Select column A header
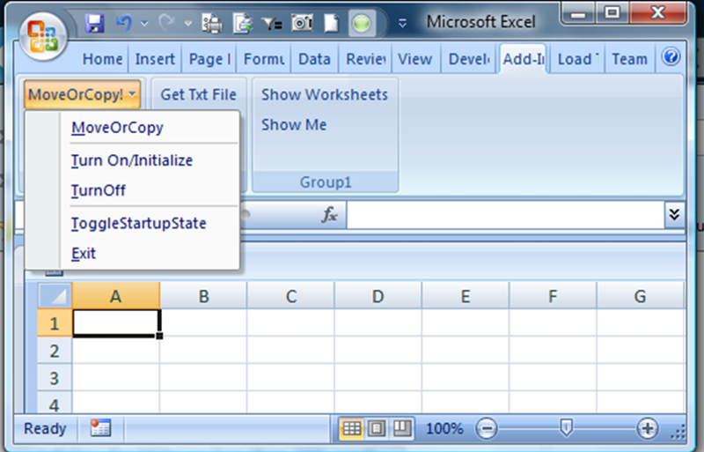The height and width of the screenshot is (452, 704). [x=116, y=296]
